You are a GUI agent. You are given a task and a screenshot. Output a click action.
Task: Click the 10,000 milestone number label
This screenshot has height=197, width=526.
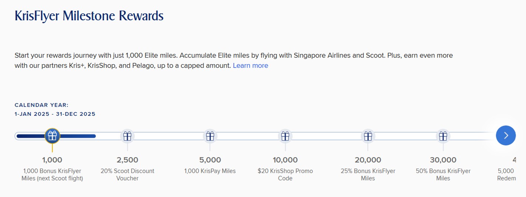pyautogui.click(x=285, y=160)
